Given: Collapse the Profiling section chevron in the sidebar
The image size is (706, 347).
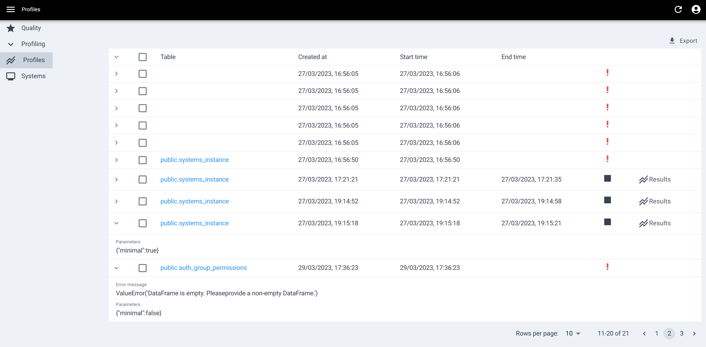Looking at the screenshot, I should tap(11, 44).
